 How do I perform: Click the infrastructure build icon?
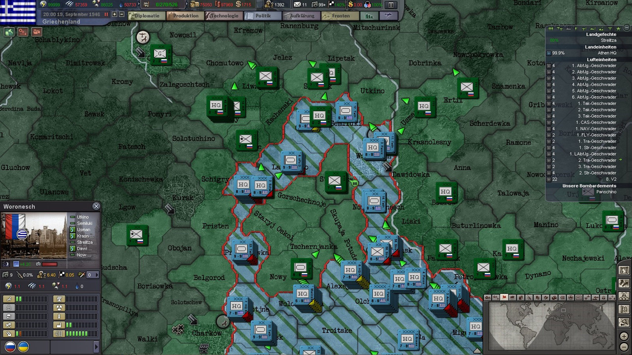pyautogui.click(x=59, y=334)
